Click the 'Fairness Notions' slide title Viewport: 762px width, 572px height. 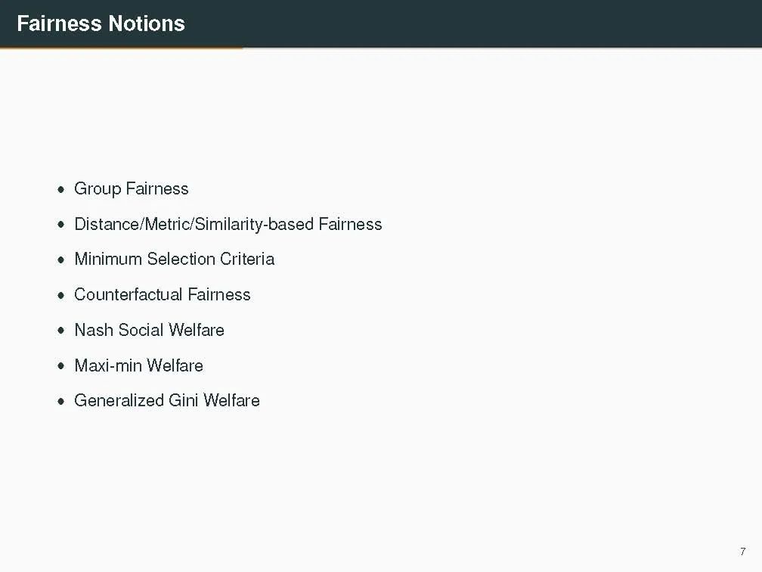tap(101, 23)
